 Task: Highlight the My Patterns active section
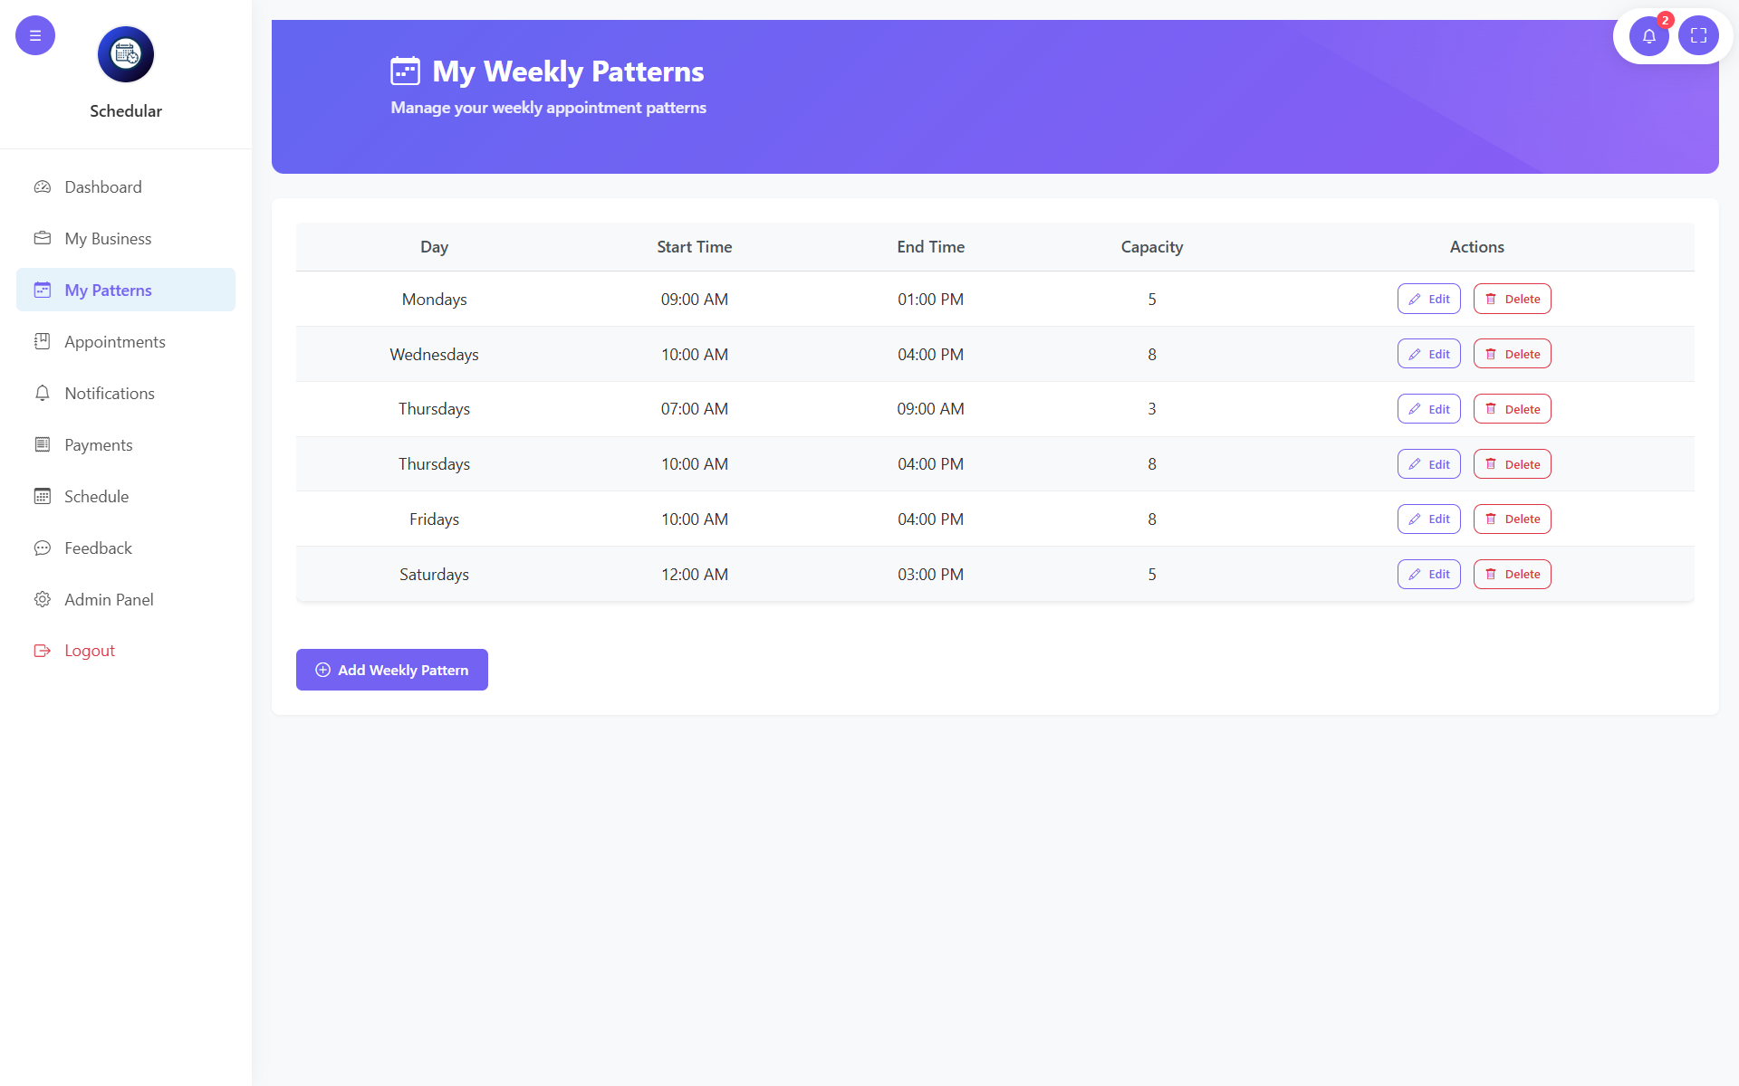click(x=107, y=290)
